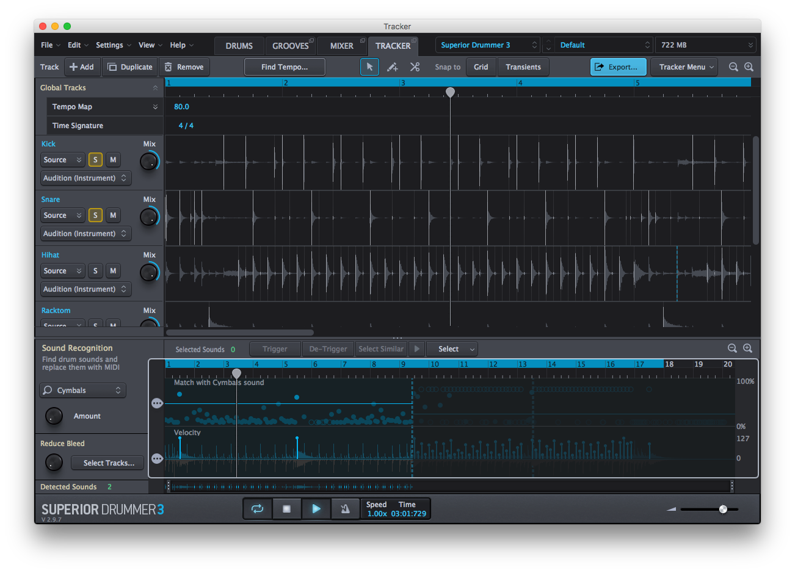795x573 pixels.
Task: Click the Add track button
Action: pyautogui.click(x=82, y=67)
